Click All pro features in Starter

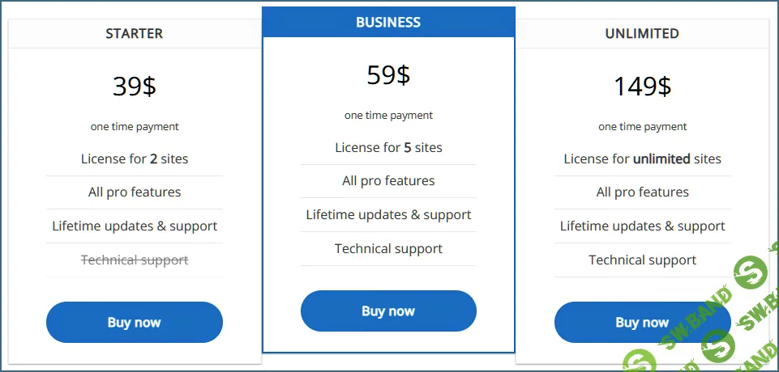click(x=135, y=192)
